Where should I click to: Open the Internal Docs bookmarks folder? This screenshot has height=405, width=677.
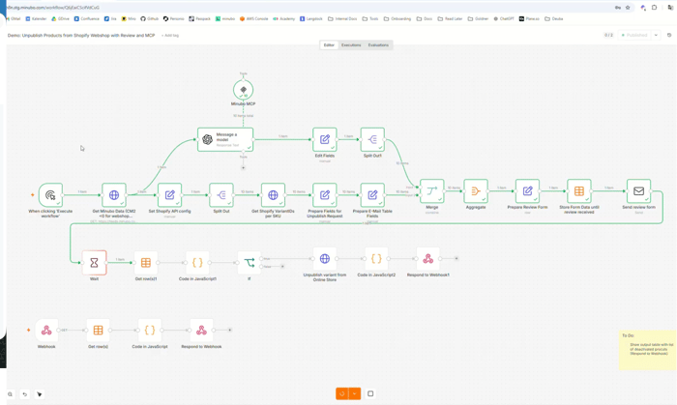pyautogui.click(x=342, y=19)
